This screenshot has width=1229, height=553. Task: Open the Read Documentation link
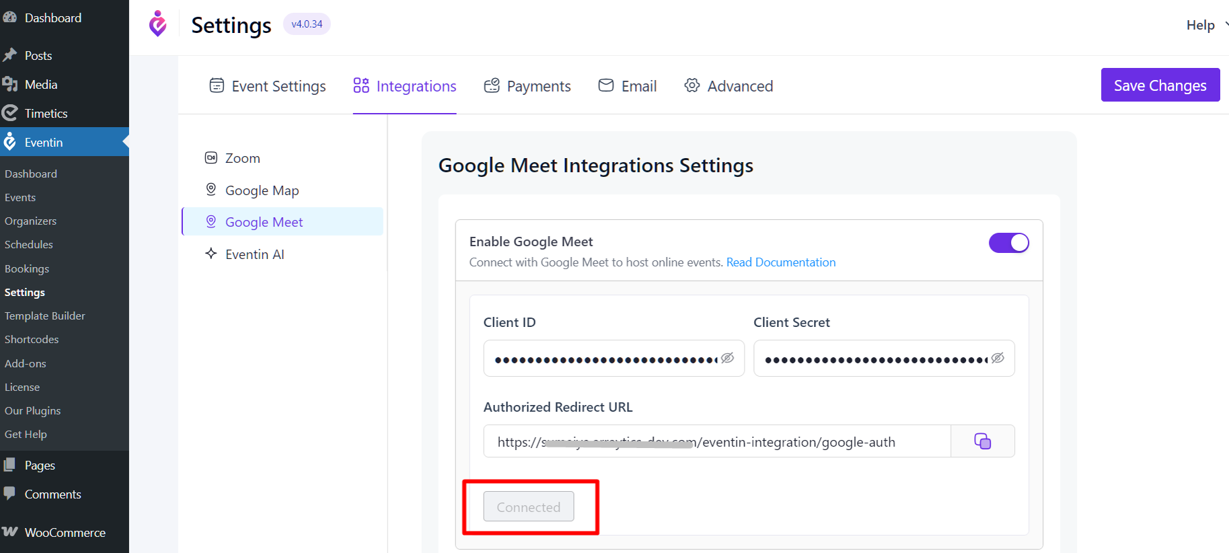coord(781,262)
